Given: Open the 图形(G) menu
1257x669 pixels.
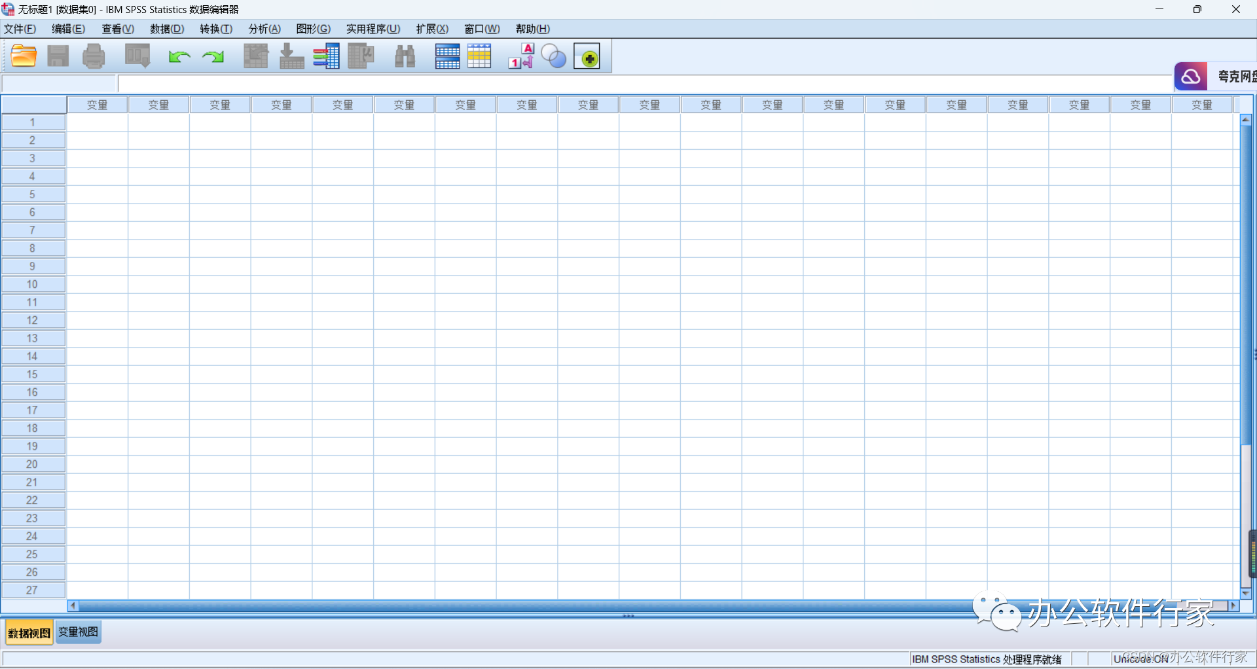Looking at the screenshot, I should (x=314, y=29).
